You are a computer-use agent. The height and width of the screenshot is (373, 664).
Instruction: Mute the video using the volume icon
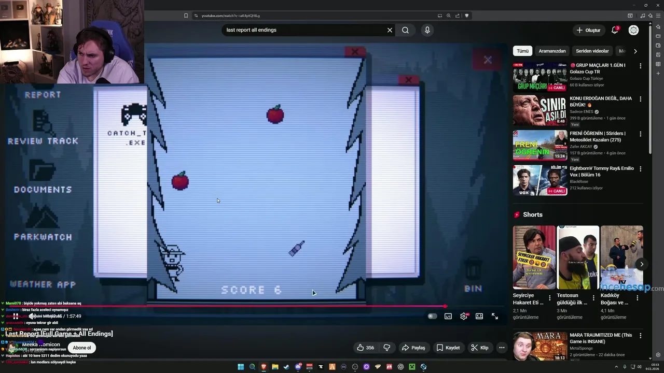(32, 316)
